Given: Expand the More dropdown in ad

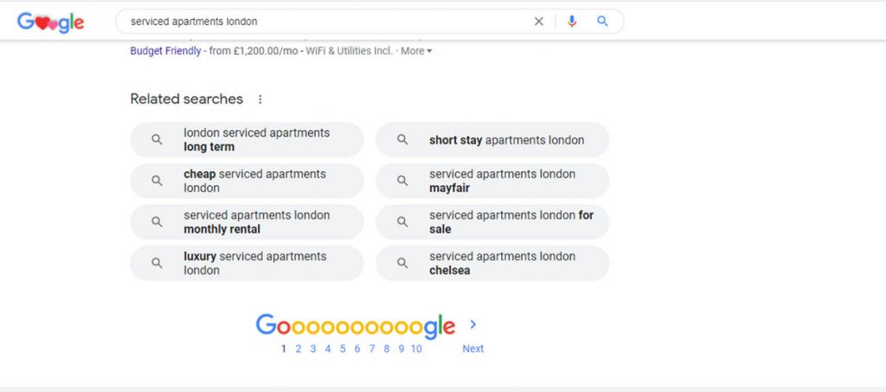Looking at the screenshot, I should click(x=416, y=51).
